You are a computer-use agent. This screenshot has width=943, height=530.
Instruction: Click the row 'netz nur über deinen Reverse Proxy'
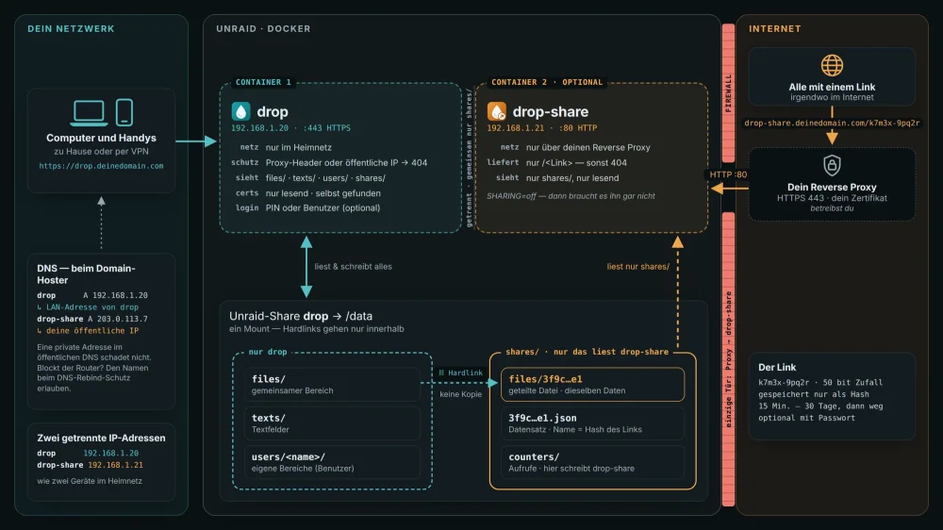tap(575, 147)
